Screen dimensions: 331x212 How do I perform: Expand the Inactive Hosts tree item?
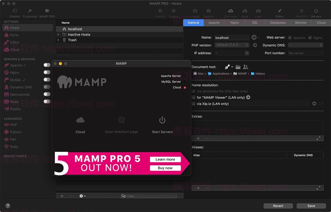coord(58,35)
